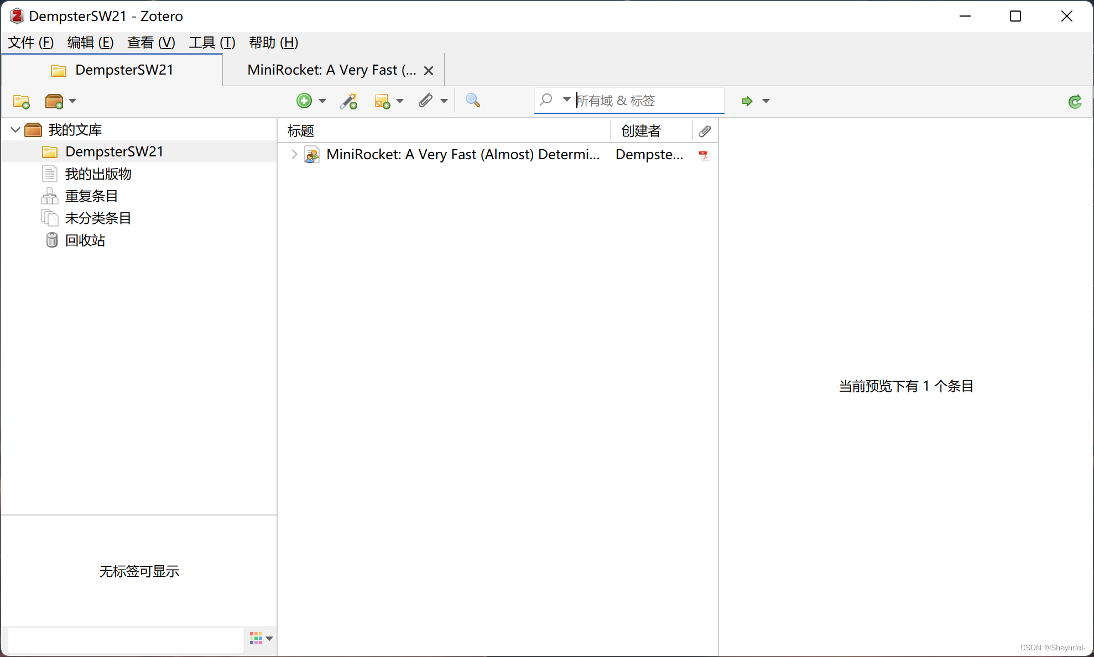Open search mode dropdown arrow
The height and width of the screenshot is (657, 1094).
566,100
